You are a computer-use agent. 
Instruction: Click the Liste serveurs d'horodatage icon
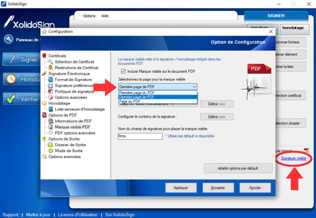pyautogui.click(x=51, y=109)
